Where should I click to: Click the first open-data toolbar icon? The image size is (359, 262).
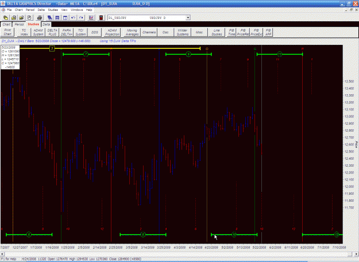click(6, 18)
